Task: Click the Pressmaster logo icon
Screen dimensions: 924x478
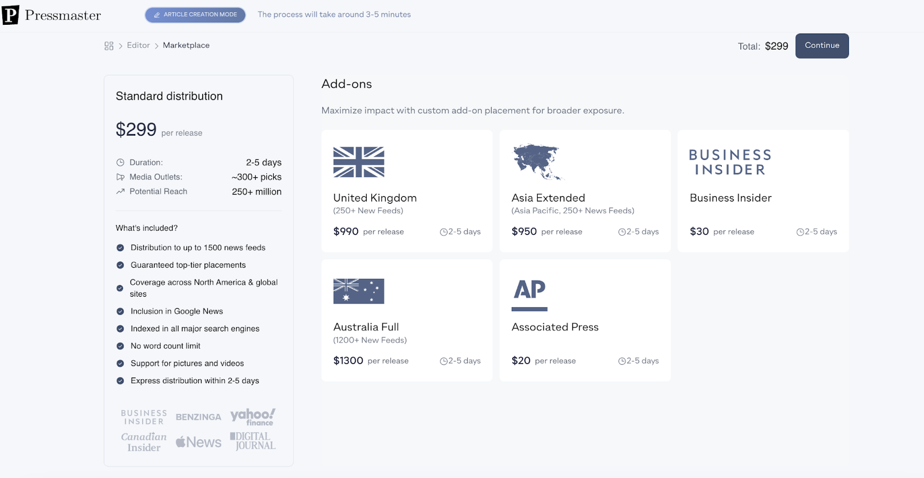Action: 10,15
